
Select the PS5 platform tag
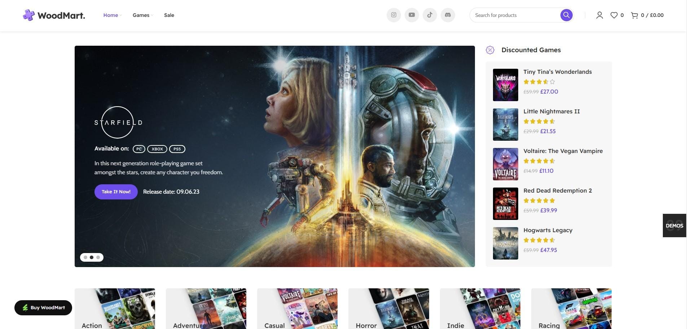pos(177,149)
